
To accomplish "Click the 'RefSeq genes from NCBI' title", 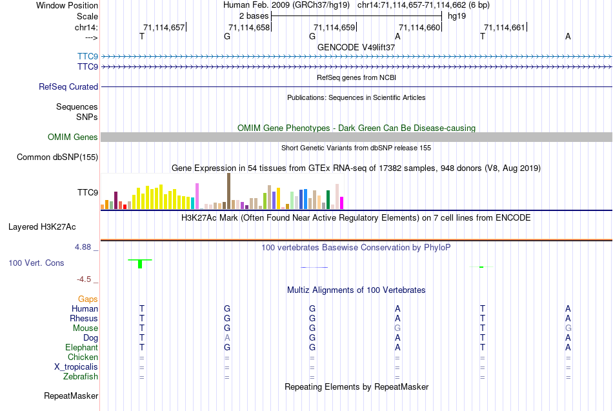I will [356, 77].
